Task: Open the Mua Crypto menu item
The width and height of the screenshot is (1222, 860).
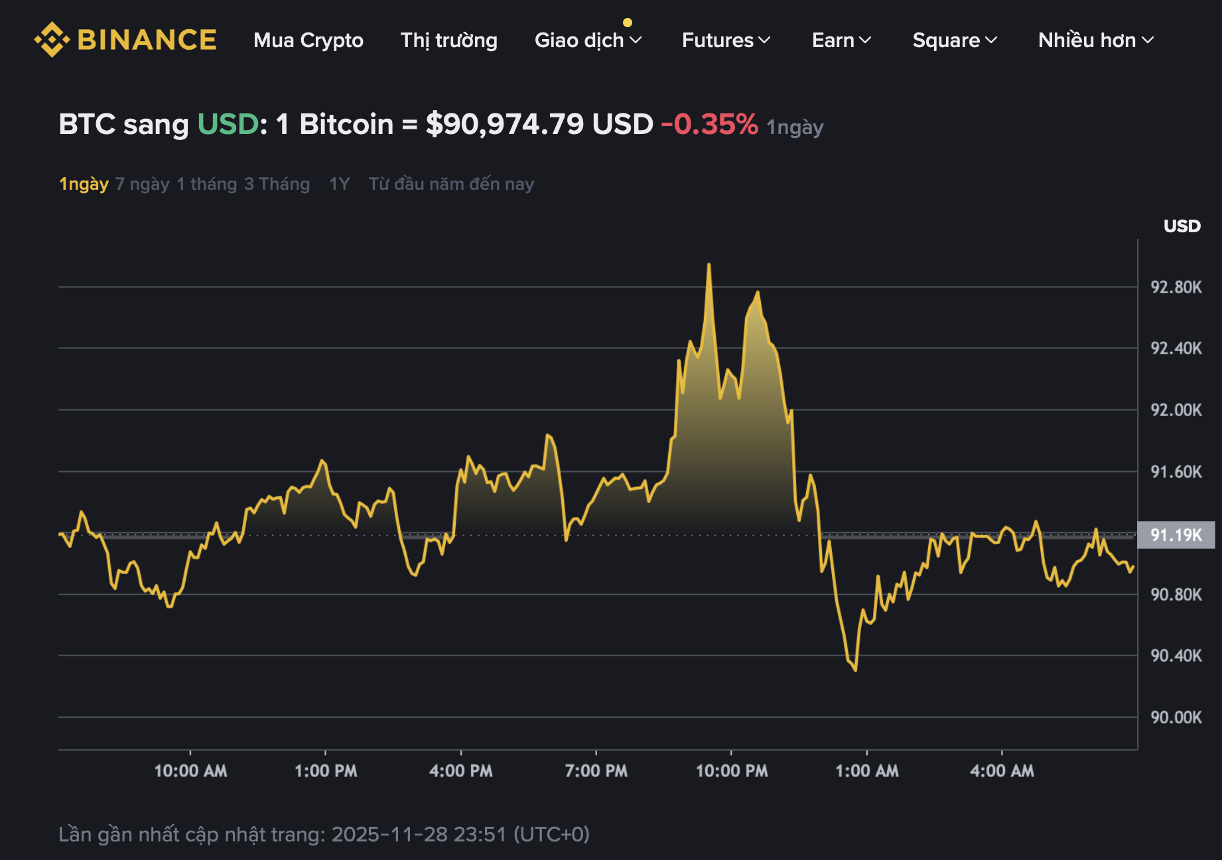Action: click(309, 40)
